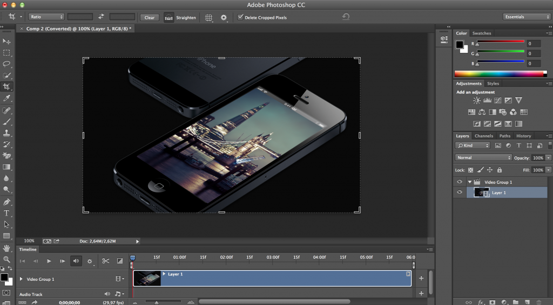The height and width of the screenshot is (305, 553).
Task: Select the Horizontal Type tool
Action: 6,213
